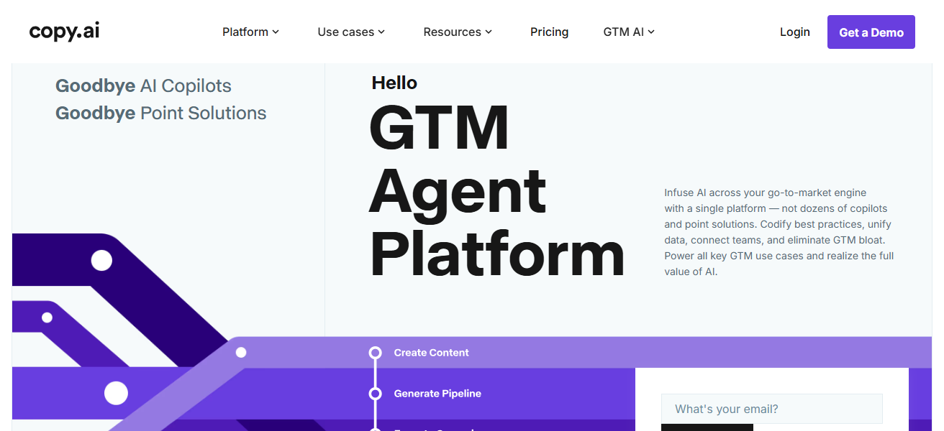
Task: Click the "GTM Agent Platform" headline
Action: pos(496,191)
